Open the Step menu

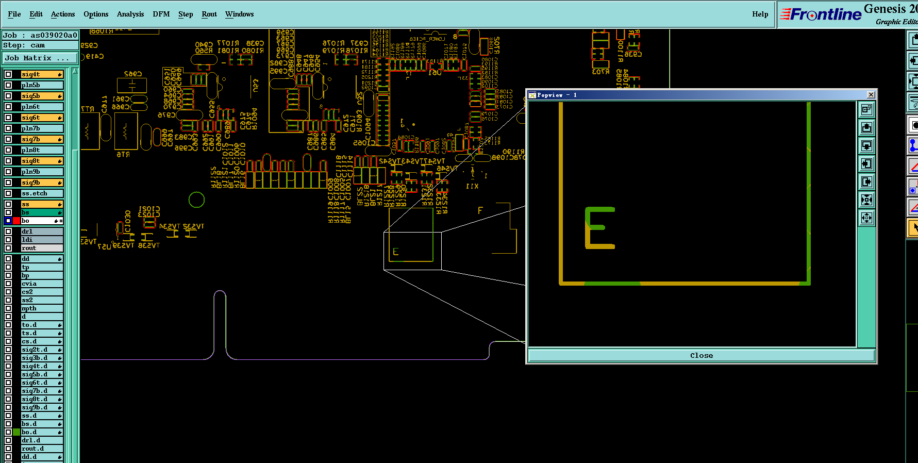pos(186,14)
